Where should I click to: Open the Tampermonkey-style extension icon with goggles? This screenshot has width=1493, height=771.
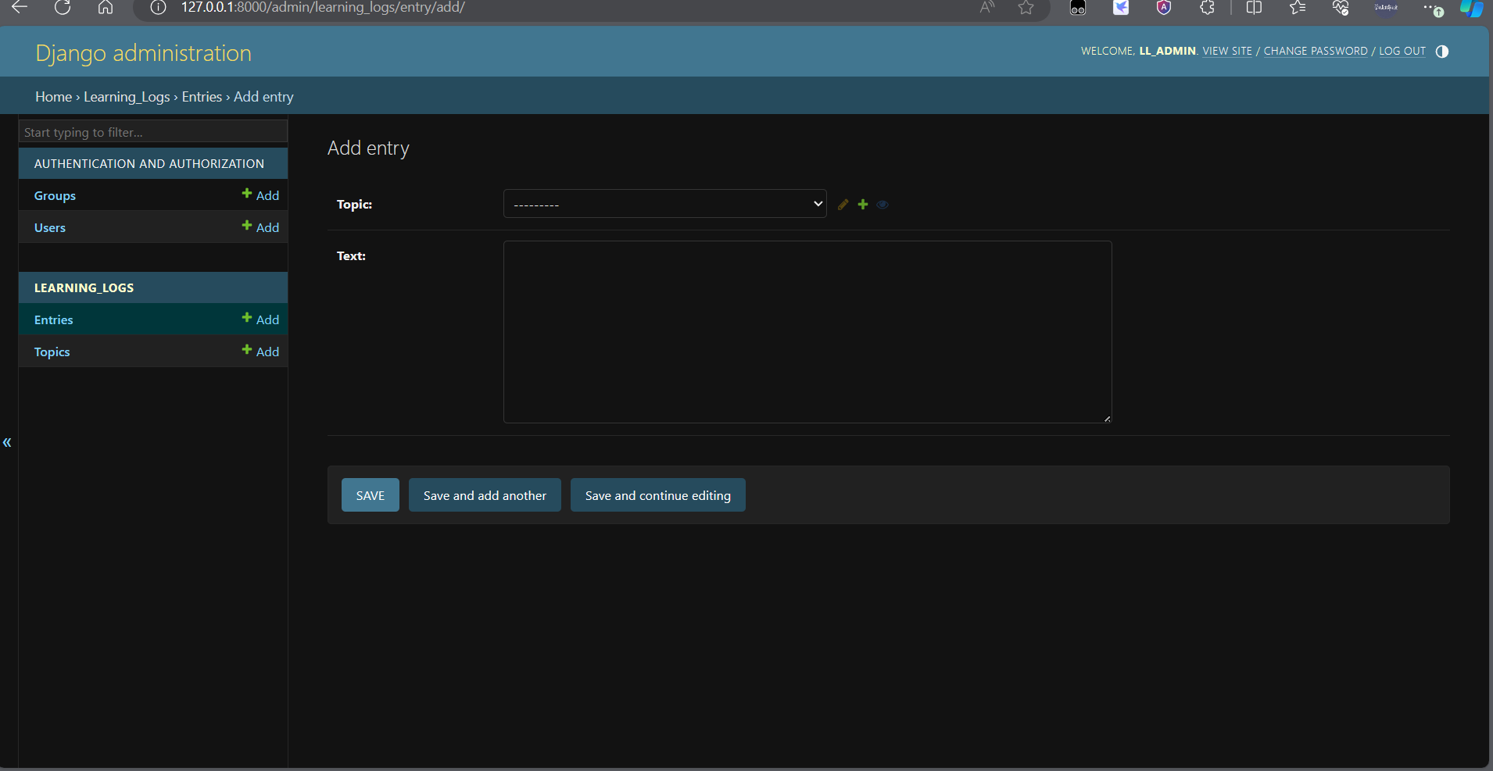(x=1078, y=8)
